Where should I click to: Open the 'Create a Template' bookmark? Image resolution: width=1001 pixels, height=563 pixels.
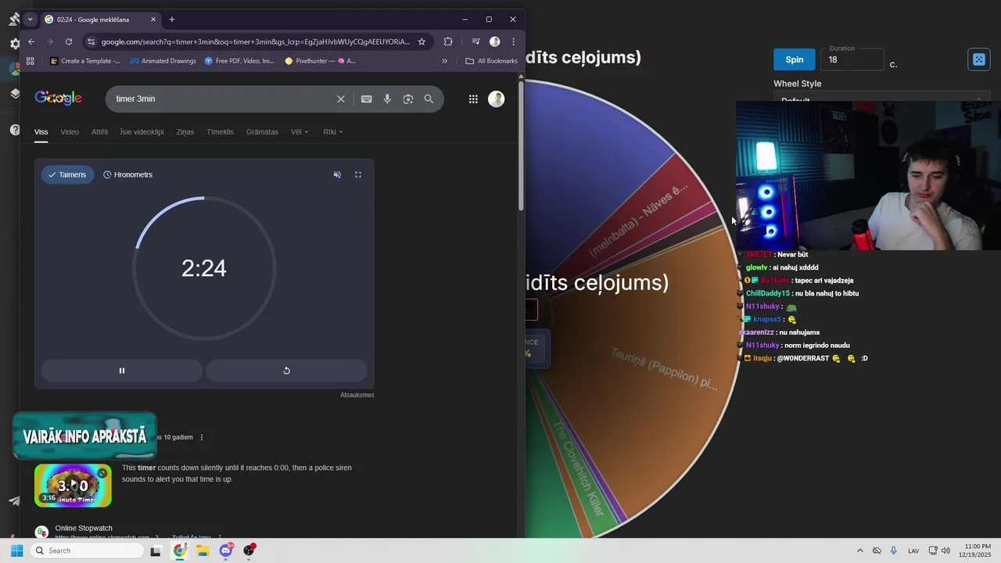[x=85, y=60]
